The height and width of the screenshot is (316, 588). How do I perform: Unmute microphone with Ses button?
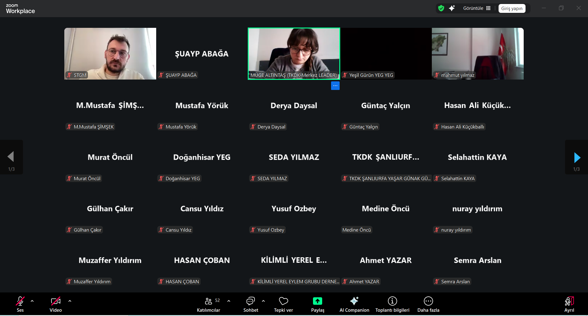coord(20,304)
